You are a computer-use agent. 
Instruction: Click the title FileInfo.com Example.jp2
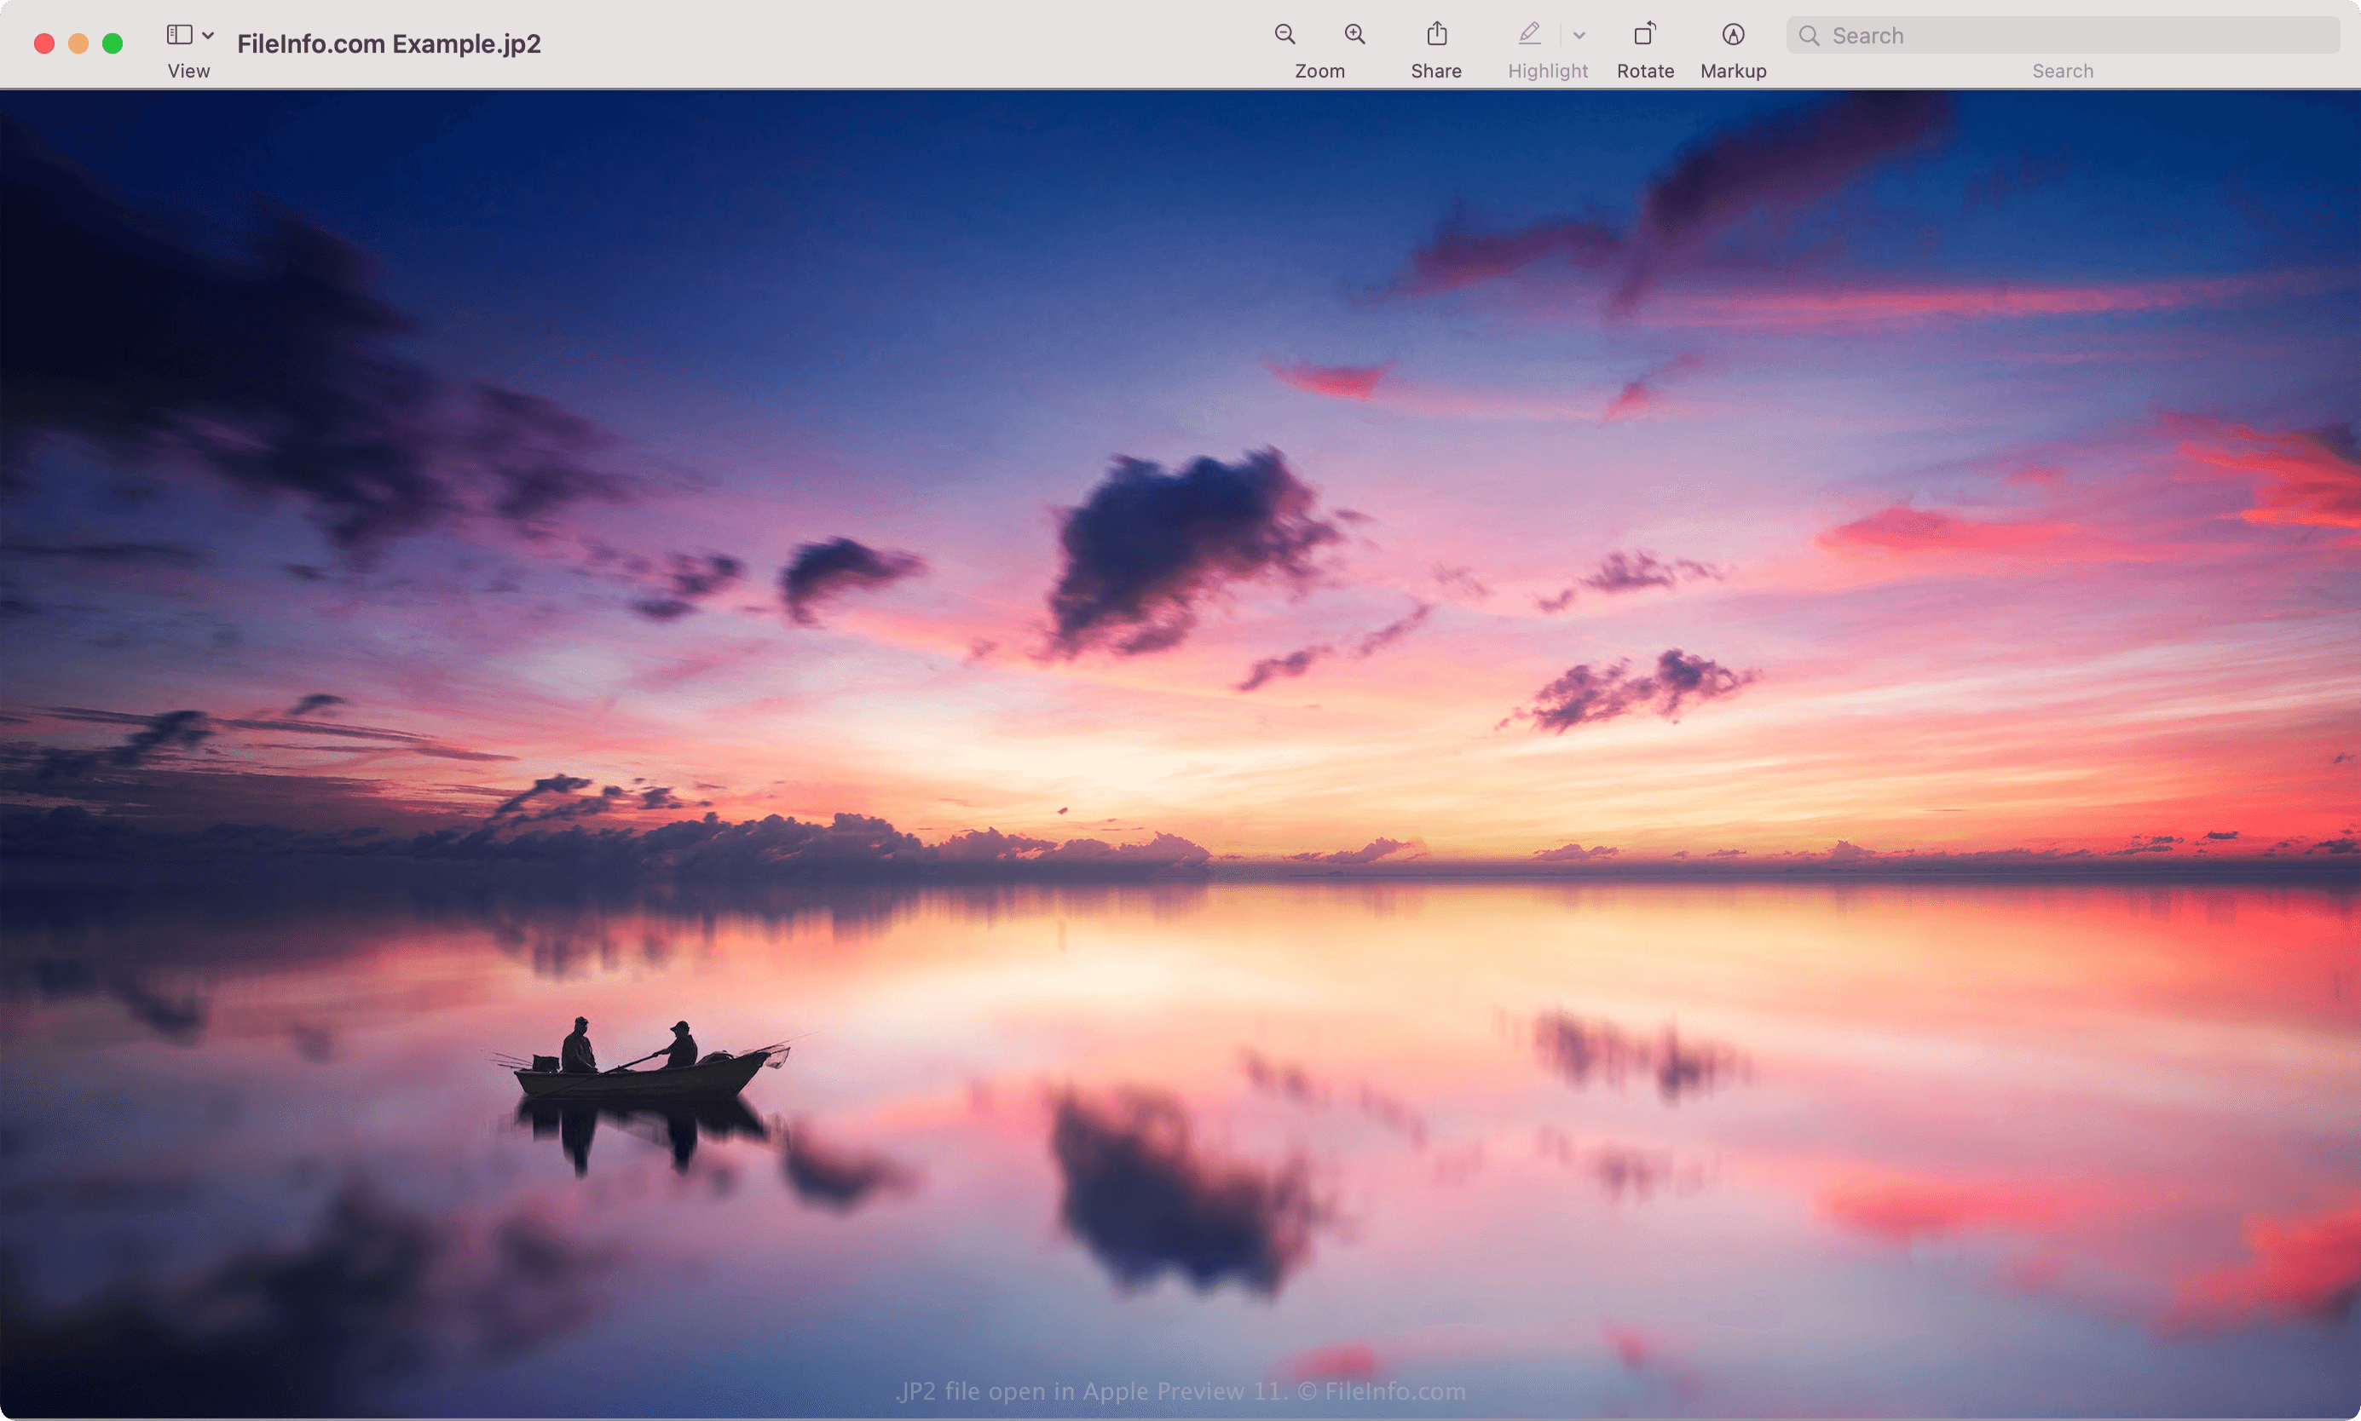389,42
